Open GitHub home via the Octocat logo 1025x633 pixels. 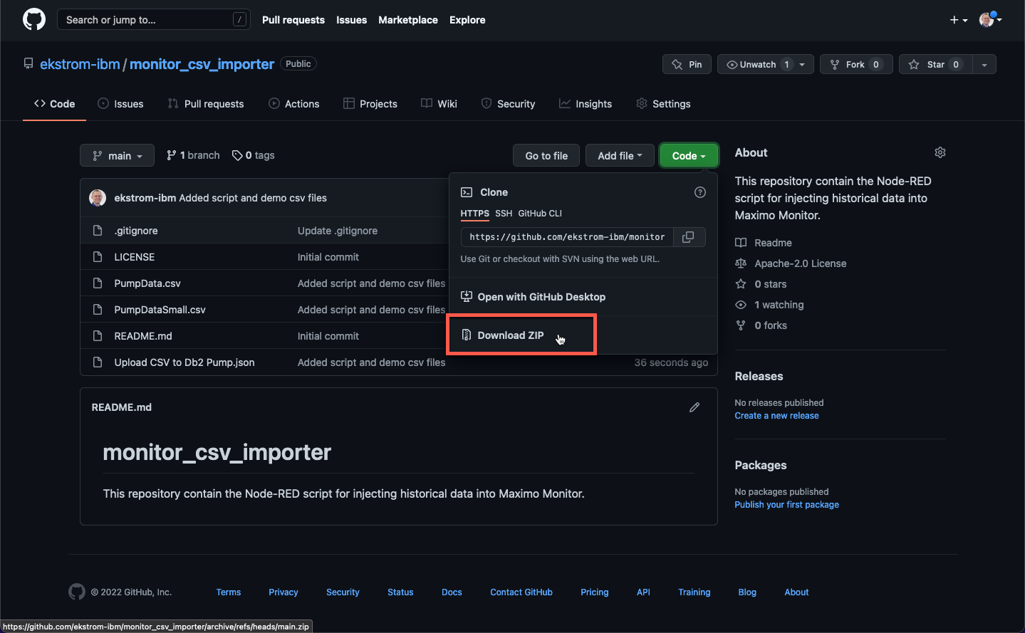[x=34, y=19]
